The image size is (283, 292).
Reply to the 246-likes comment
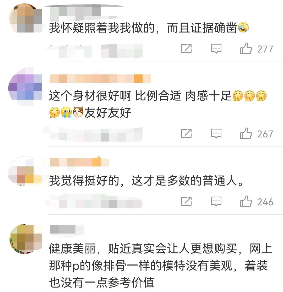click(x=216, y=202)
